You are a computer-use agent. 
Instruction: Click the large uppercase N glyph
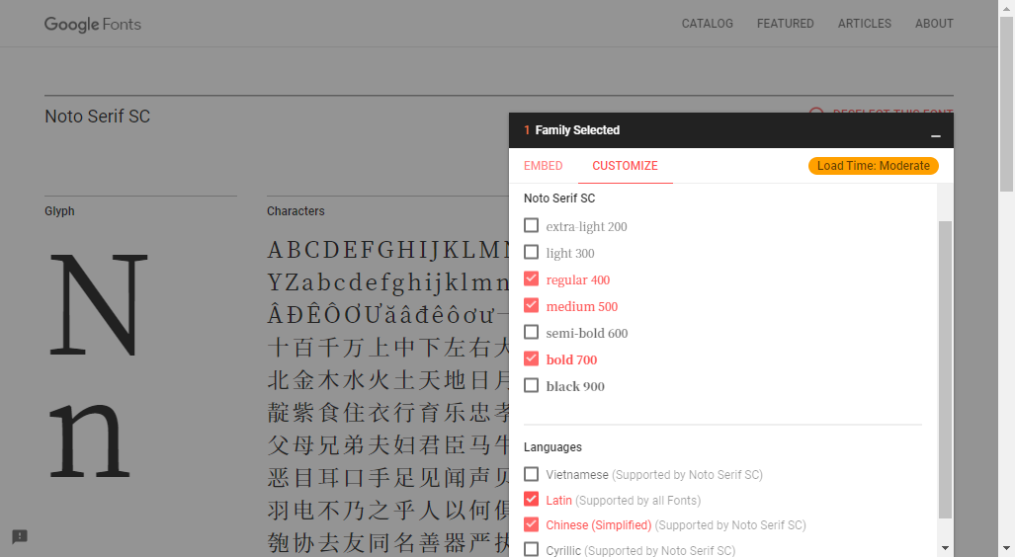click(99, 305)
